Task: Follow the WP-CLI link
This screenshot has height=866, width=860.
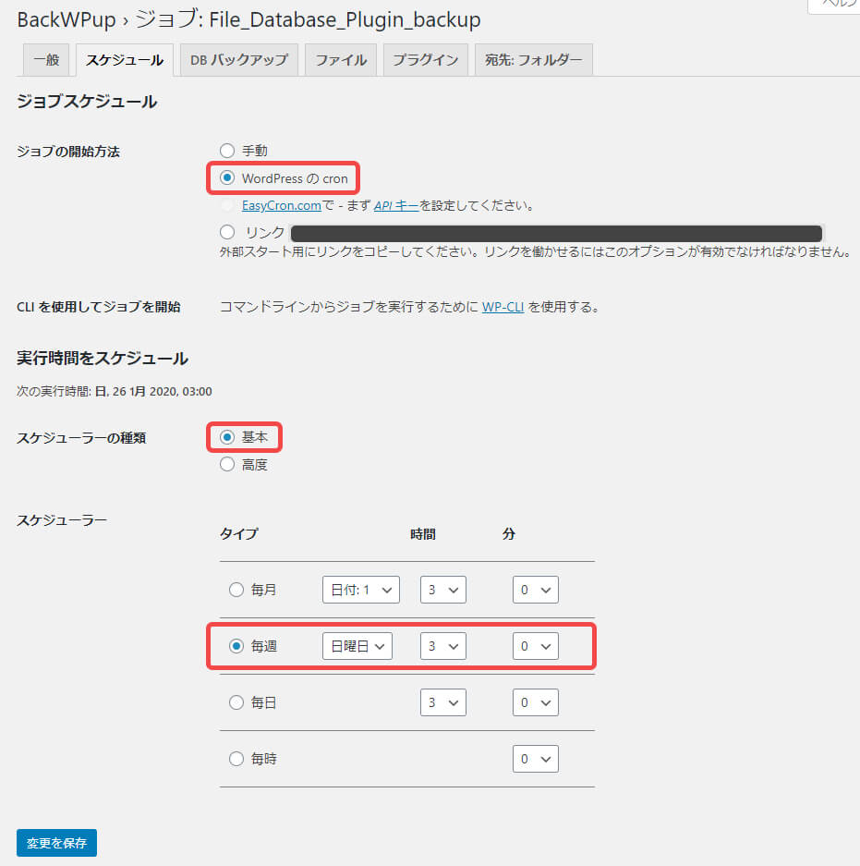Action: [503, 307]
